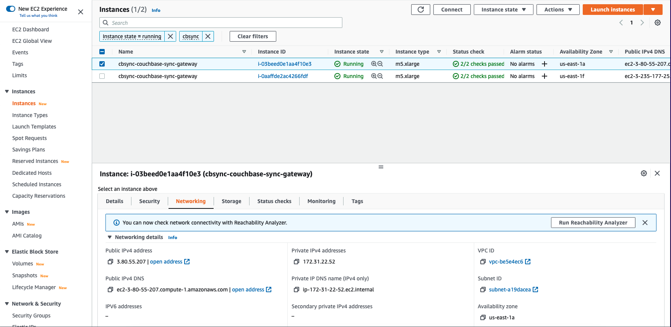Screen dimensions: 671x327
Task: Select the Networking tab
Action: pos(191,201)
